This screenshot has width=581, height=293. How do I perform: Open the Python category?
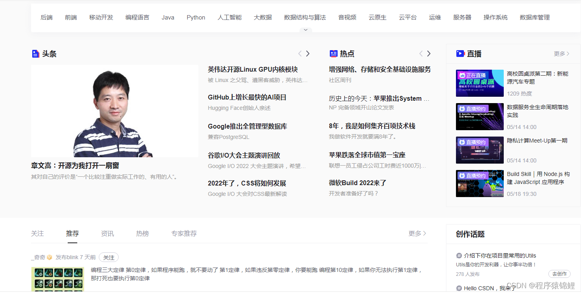(x=196, y=18)
